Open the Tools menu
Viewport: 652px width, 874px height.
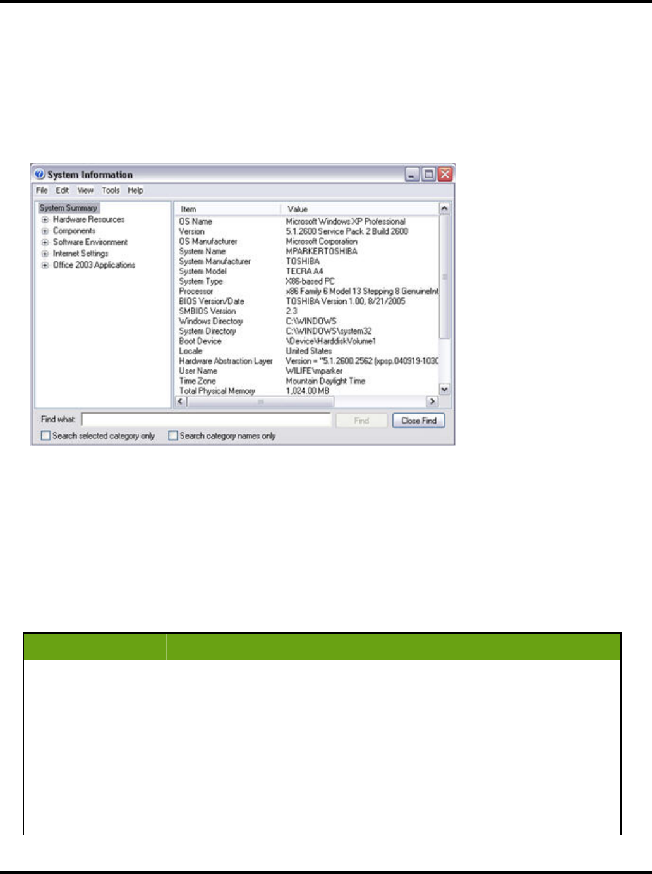111,190
